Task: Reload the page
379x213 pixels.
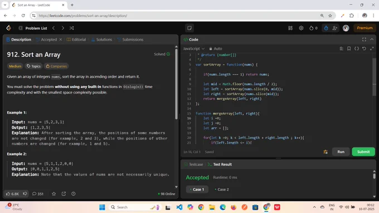Action: click(x=23, y=16)
